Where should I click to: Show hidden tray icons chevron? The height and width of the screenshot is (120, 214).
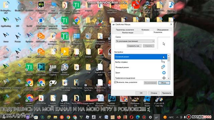pos(177,117)
